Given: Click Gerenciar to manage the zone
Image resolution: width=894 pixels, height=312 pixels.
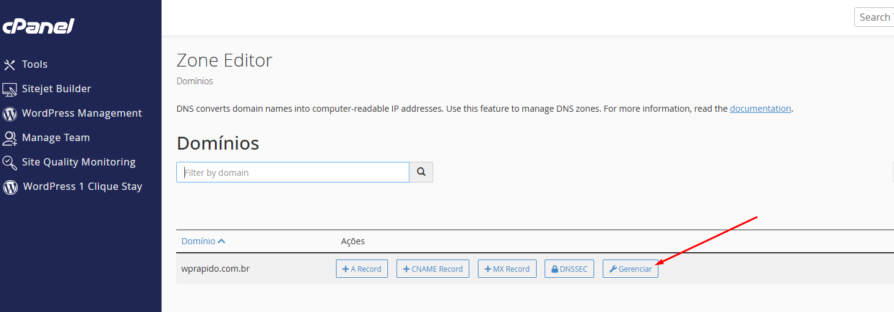Looking at the screenshot, I should (630, 269).
